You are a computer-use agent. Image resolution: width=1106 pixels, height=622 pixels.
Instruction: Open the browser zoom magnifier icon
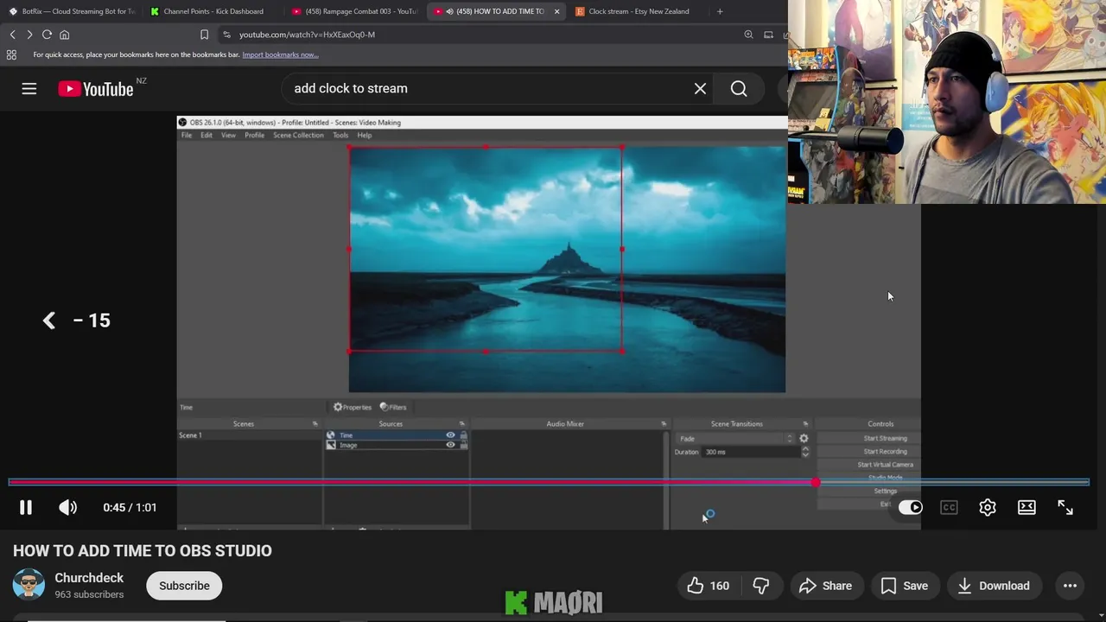748,35
